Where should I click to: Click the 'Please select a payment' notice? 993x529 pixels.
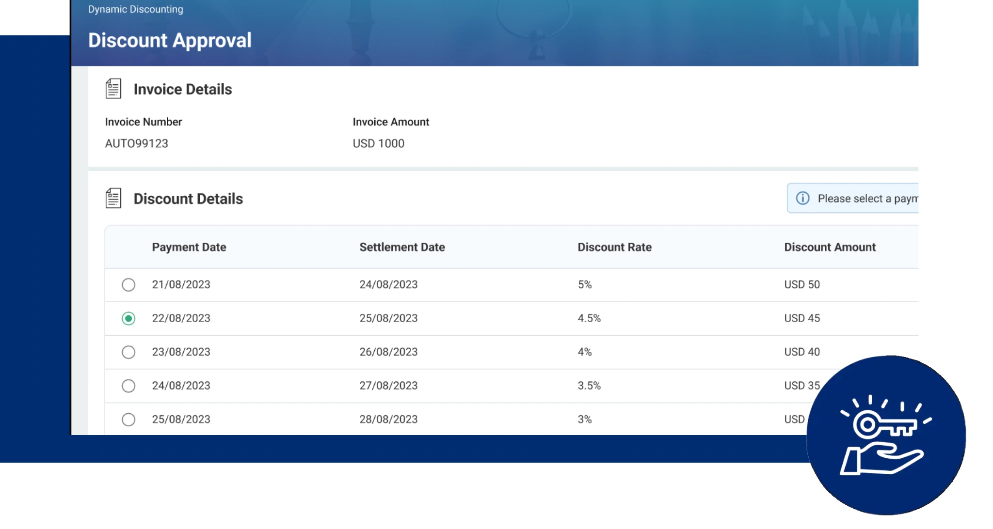point(867,199)
